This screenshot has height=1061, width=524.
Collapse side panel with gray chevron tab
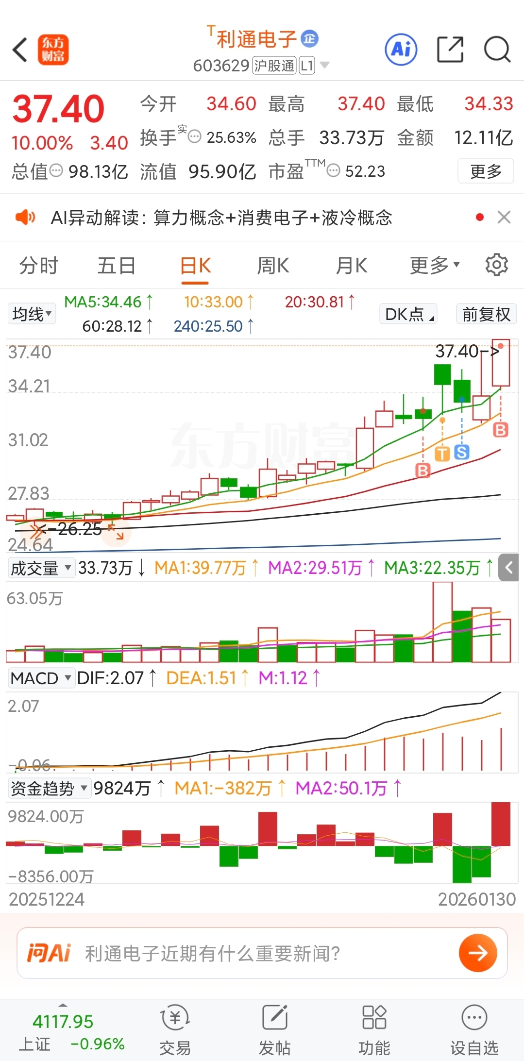tap(509, 567)
